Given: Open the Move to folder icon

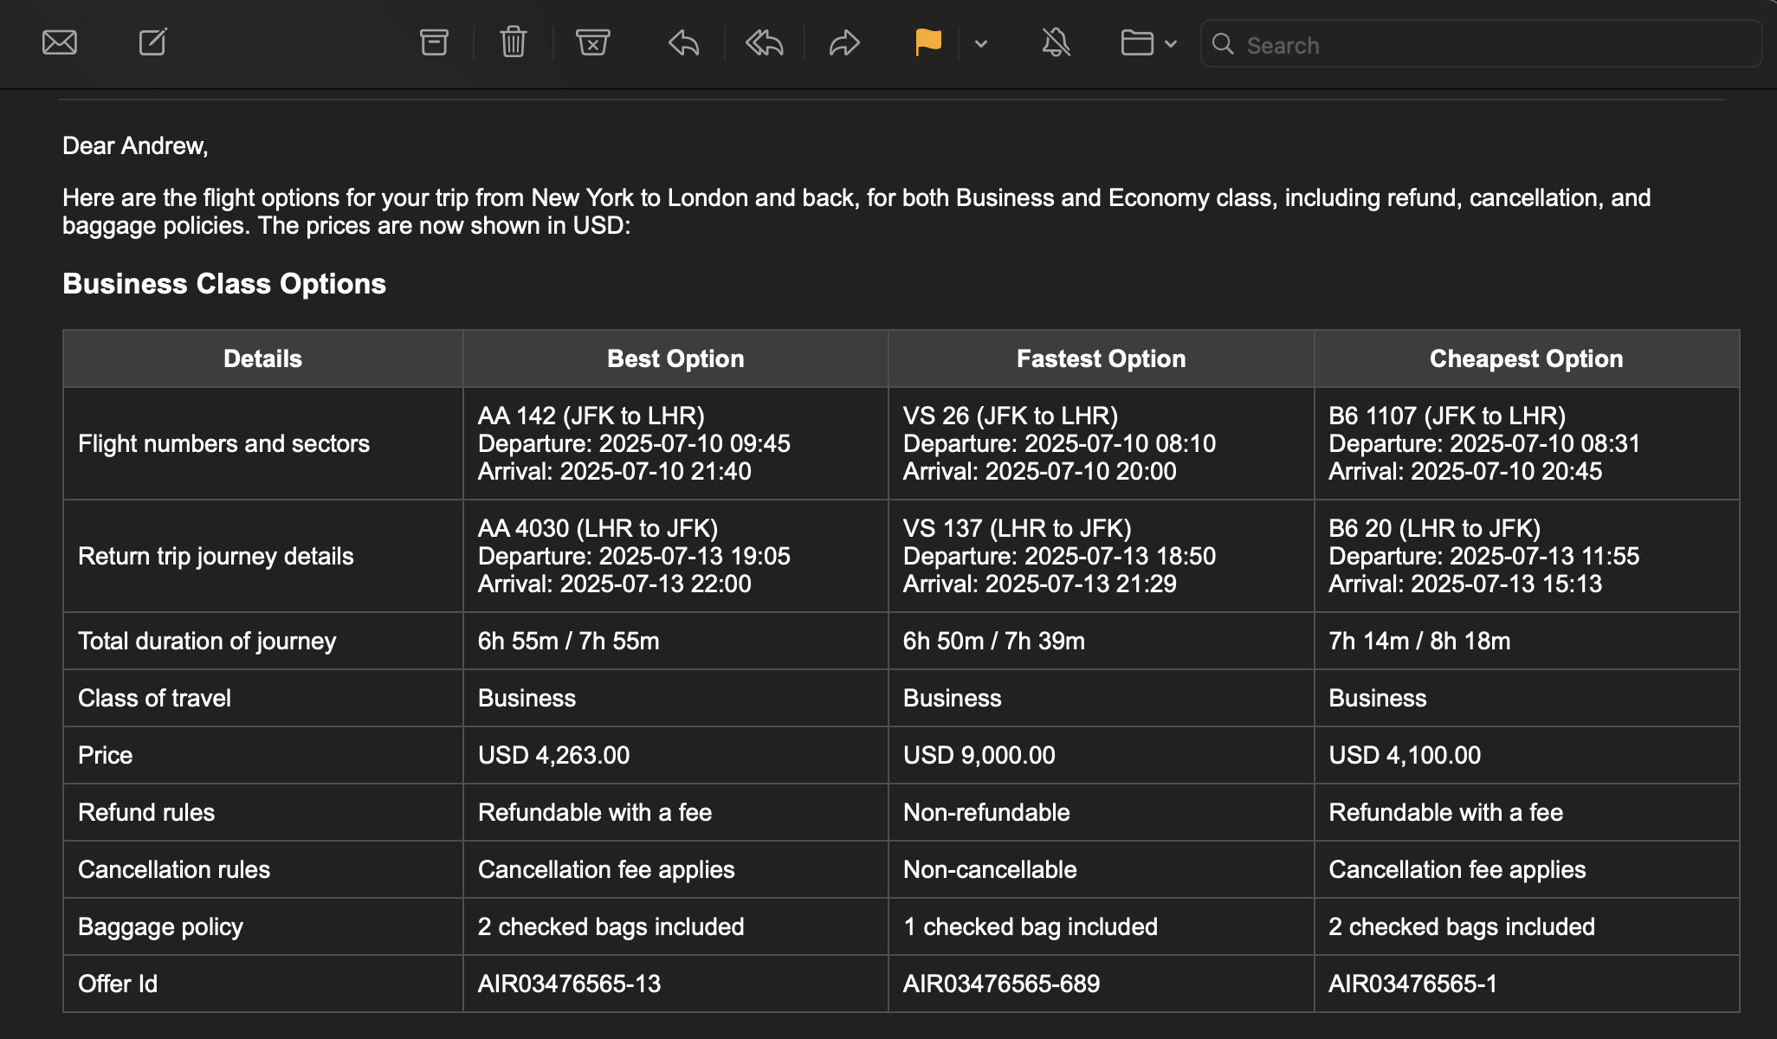Looking at the screenshot, I should (1137, 43).
